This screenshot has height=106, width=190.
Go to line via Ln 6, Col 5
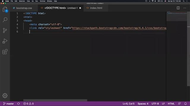(129, 104)
